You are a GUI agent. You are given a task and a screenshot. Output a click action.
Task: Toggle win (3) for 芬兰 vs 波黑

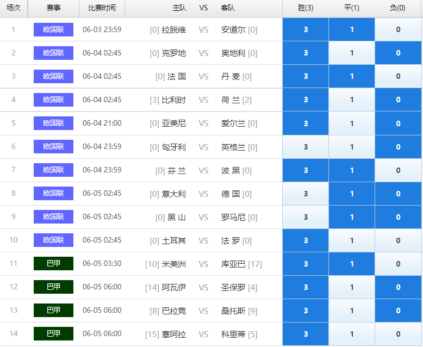(x=306, y=170)
